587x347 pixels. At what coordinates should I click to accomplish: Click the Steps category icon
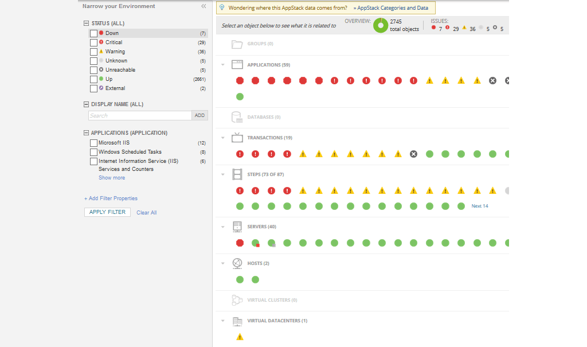pyautogui.click(x=237, y=174)
